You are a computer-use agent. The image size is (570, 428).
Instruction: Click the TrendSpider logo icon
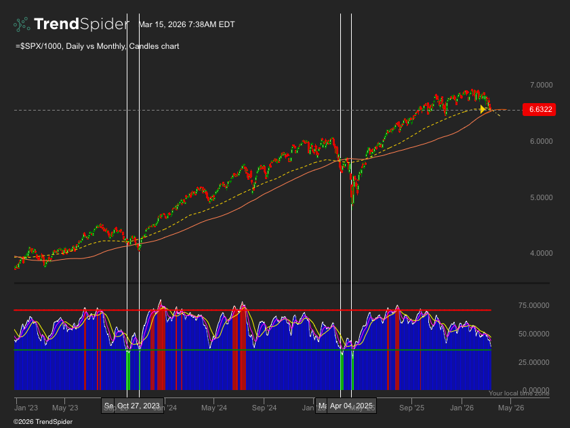coord(22,23)
